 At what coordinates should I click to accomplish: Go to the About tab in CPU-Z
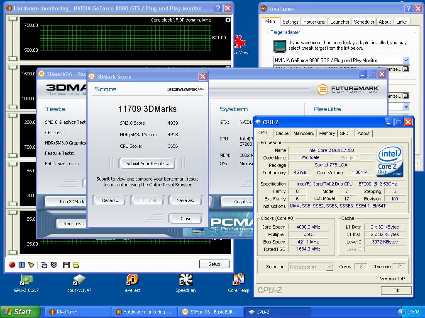(x=363, y=133)
